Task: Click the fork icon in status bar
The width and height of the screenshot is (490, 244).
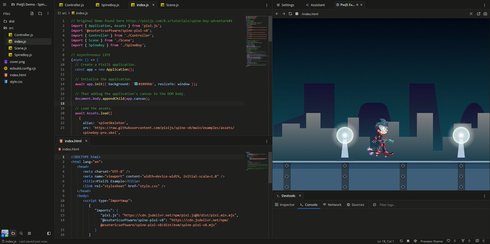Action: (462, 241)
